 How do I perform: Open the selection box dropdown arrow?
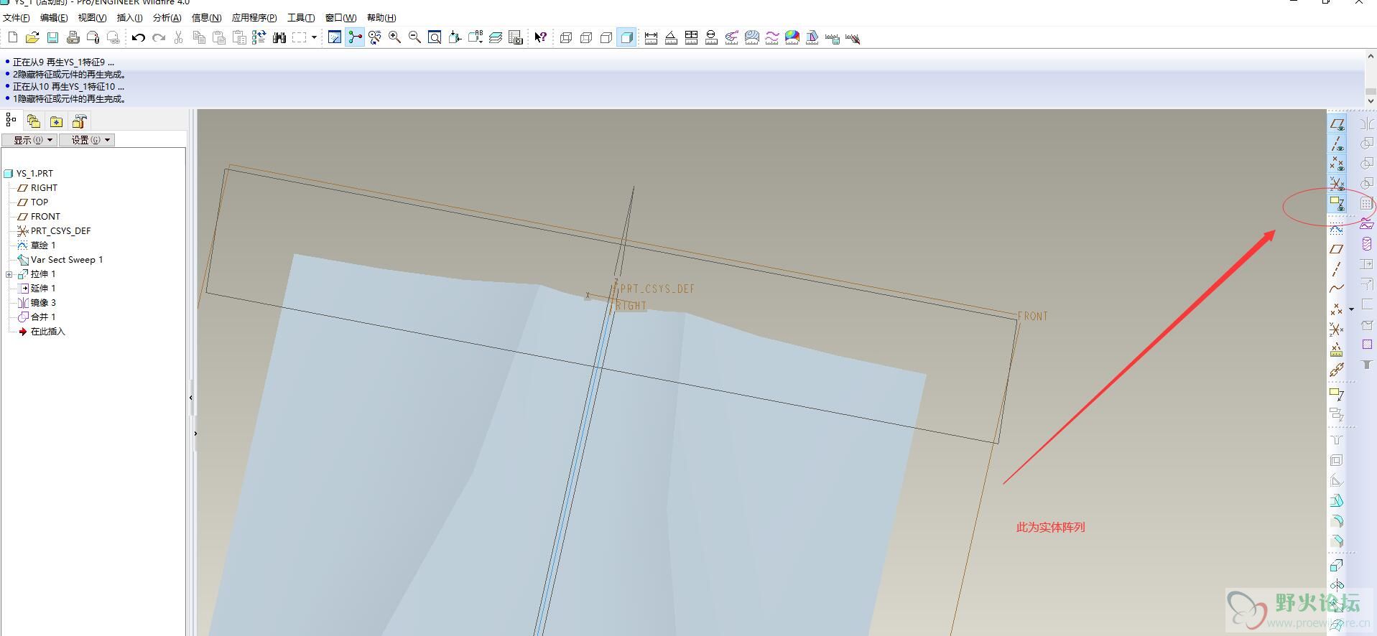point(314,37)
